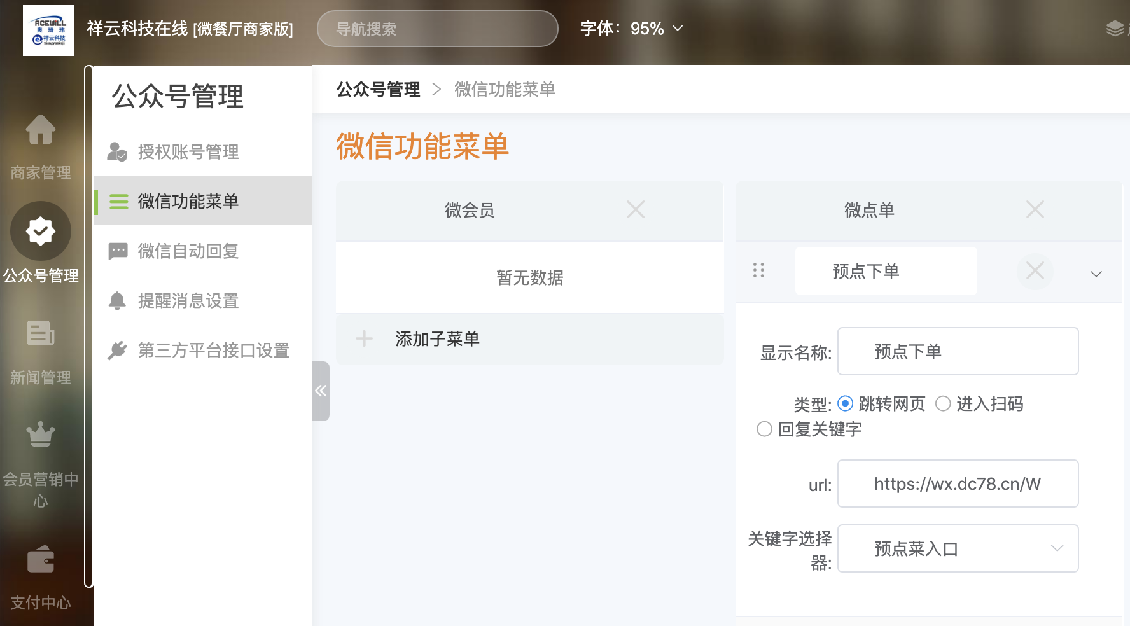Click 暂无数据 placeholder text

[529, 277]
